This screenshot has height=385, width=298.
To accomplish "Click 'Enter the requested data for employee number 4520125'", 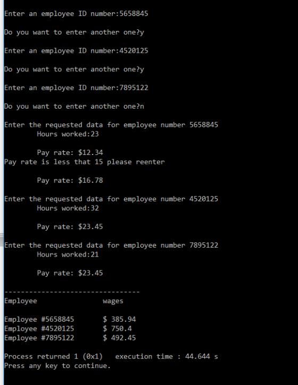I will (x=111, y=199).
